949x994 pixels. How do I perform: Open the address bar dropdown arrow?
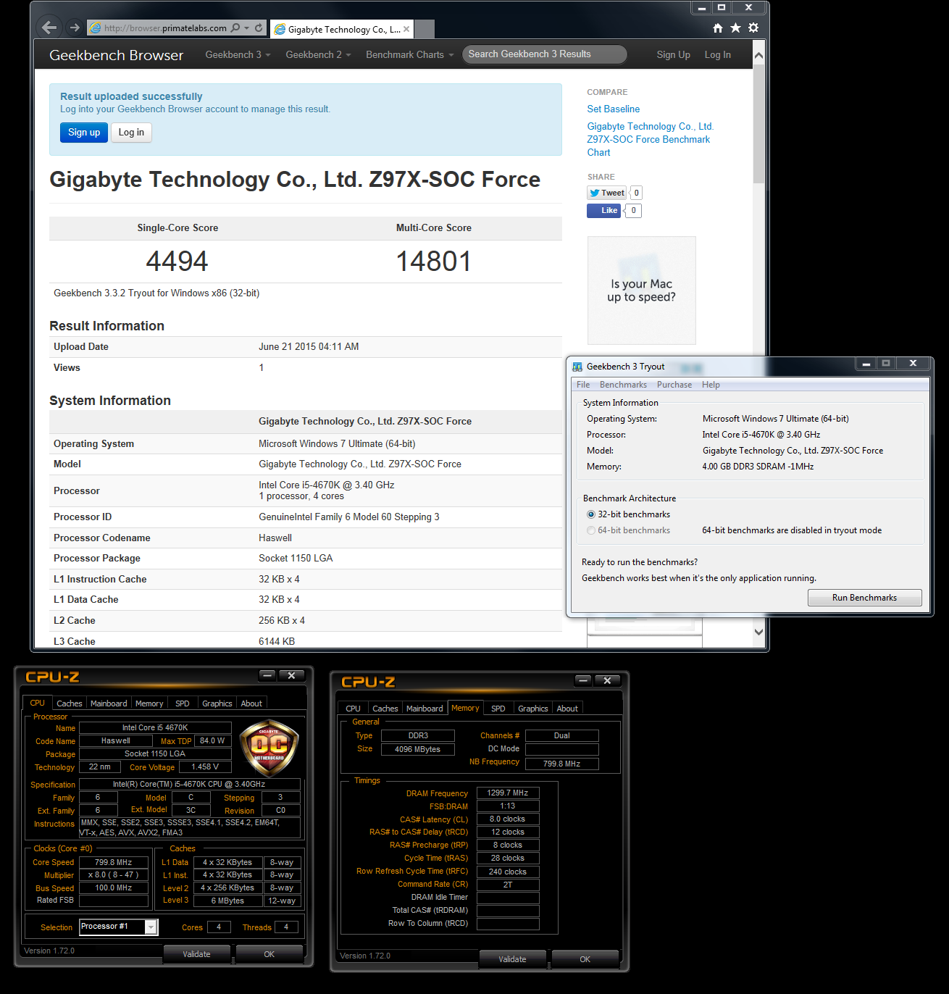(x=246, y=28)
